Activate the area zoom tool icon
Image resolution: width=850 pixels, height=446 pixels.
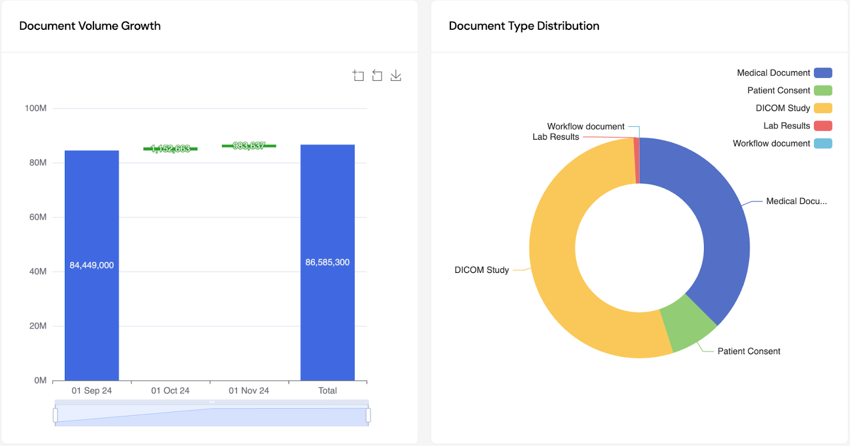tap(358, 75)
